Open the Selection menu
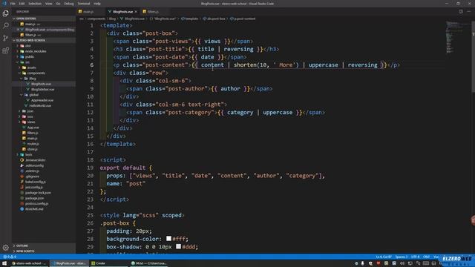The height and width of the screenshot is (267, 475). pos(35,4)
